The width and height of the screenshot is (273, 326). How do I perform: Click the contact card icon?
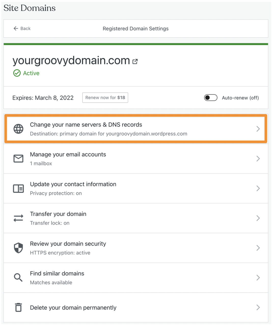click(x=18, y=188)
